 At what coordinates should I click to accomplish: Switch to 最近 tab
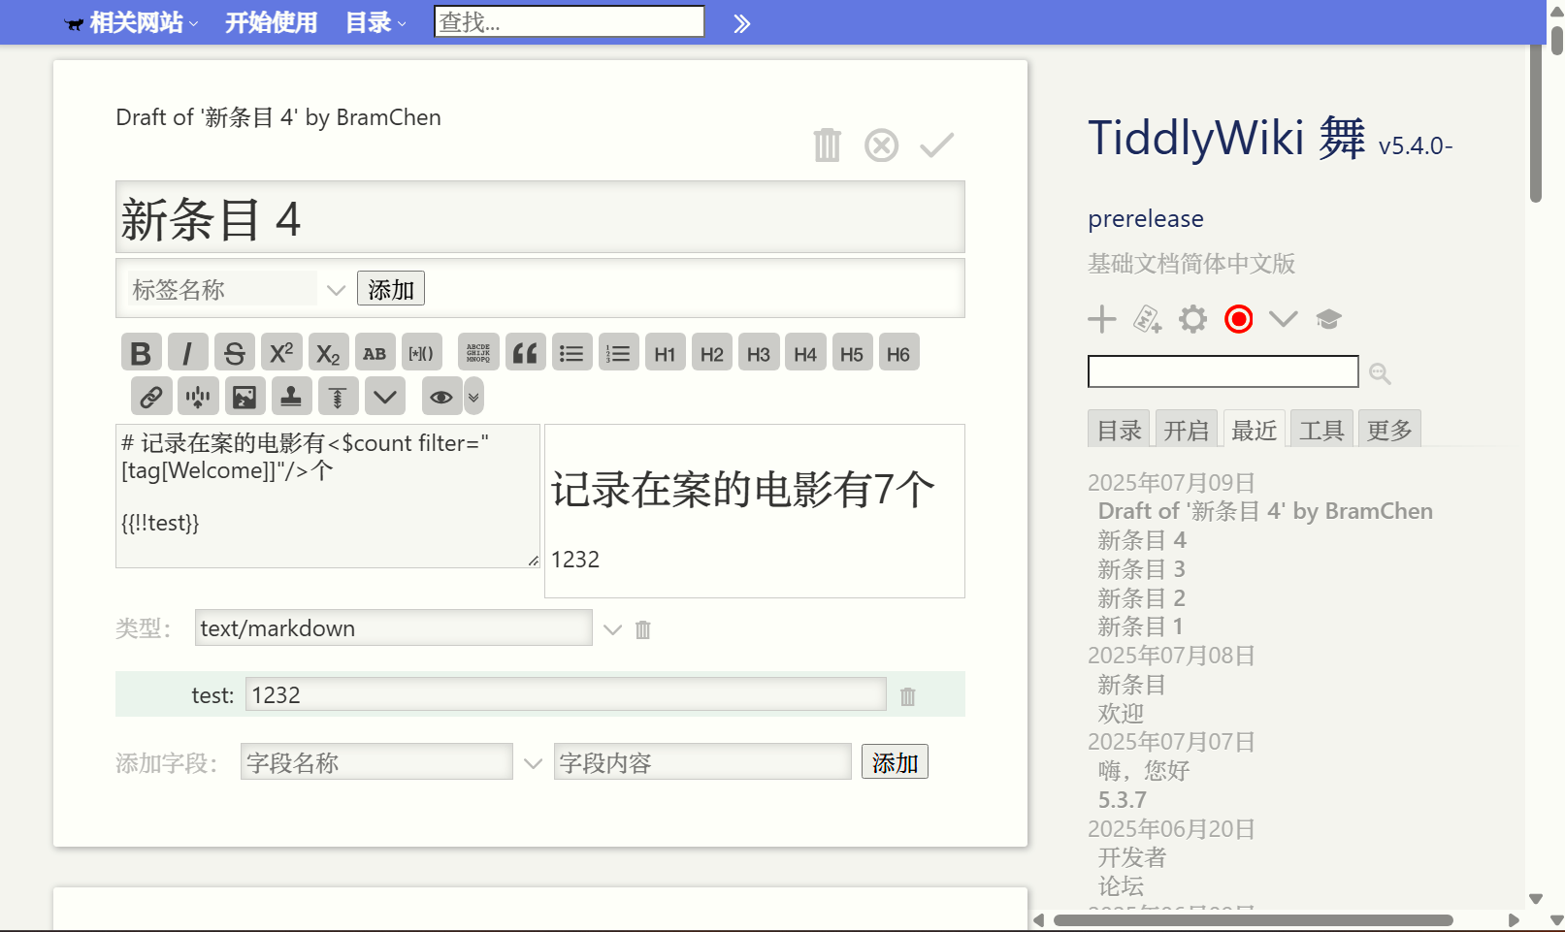1254,430
